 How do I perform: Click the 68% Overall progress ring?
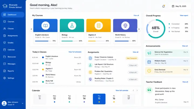(x=156, y=29)
